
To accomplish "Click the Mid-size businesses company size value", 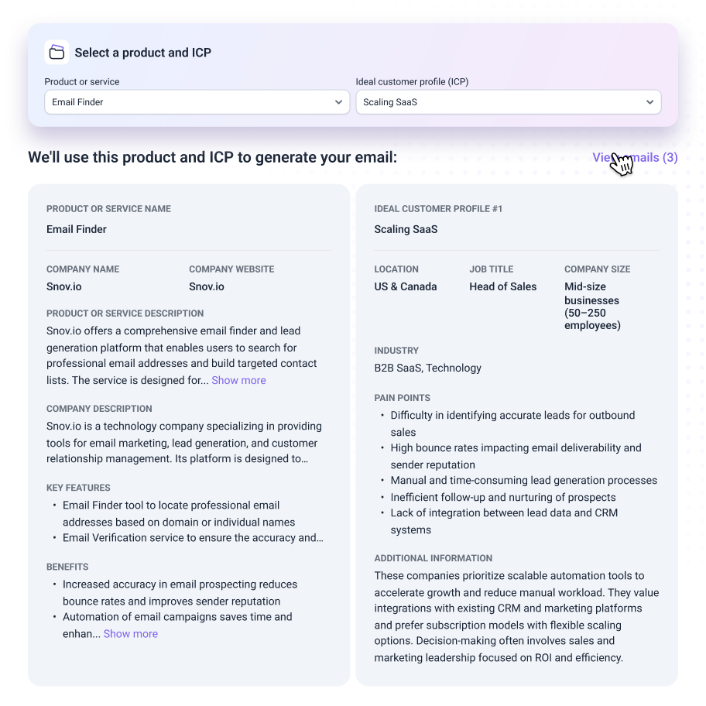I will [592, 306].
